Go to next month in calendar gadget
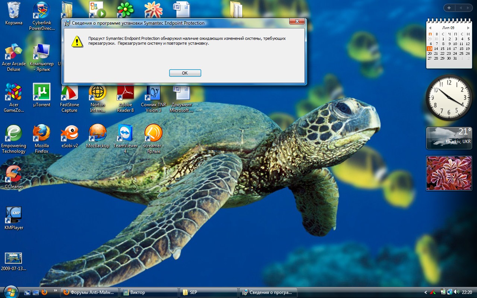477x298 pixels. 468,28
